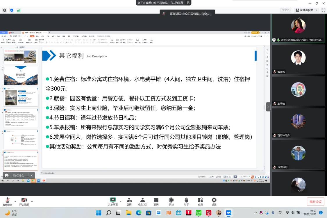
Task: Open meeting 设置 settings
Action: 214,201
